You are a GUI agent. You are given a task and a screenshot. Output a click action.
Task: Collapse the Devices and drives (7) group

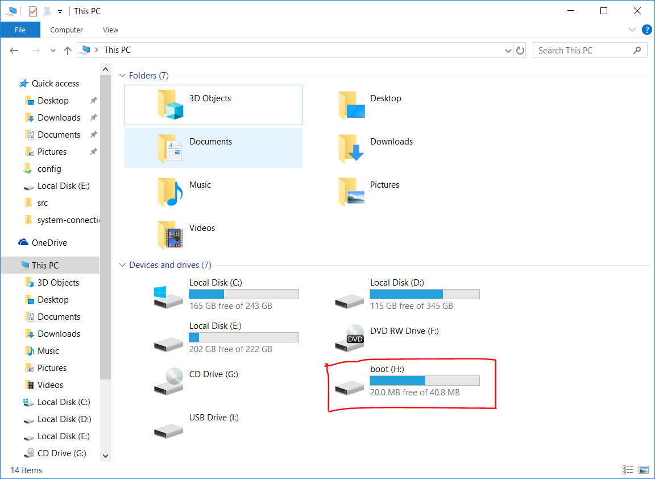point(122,265)
